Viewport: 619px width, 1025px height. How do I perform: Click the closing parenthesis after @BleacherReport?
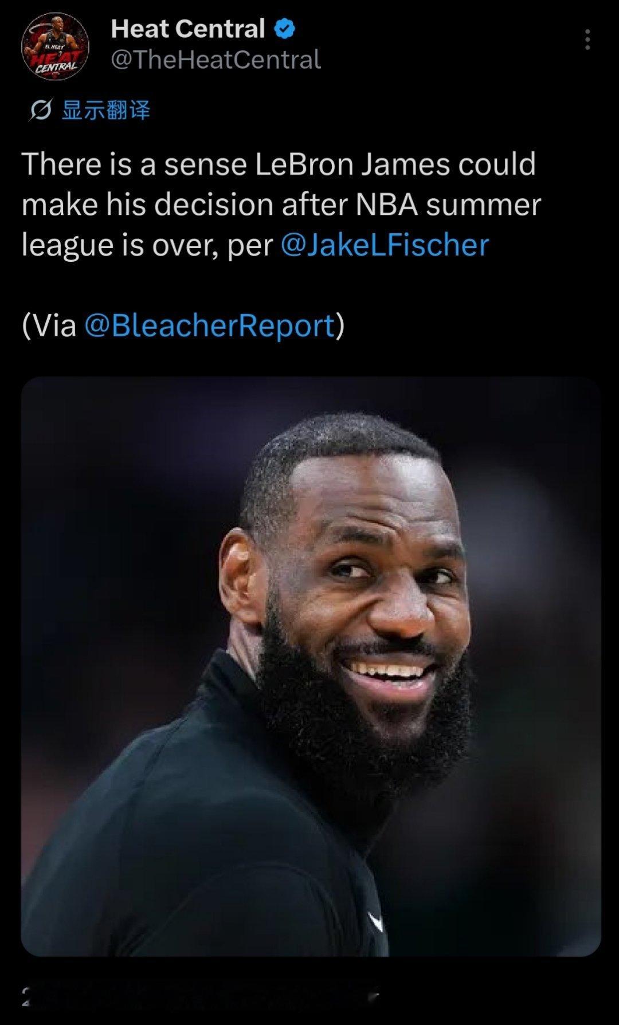pyautogui.click(x=340, y=325)
